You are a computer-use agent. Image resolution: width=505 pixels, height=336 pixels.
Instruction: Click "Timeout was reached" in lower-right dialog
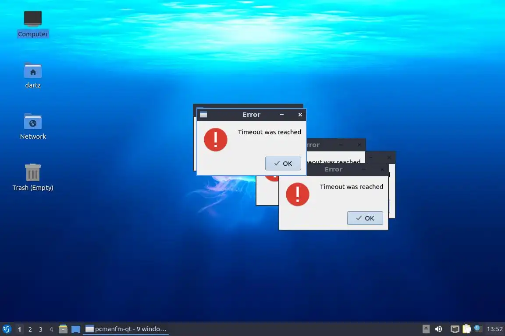[x=352, y=187]
